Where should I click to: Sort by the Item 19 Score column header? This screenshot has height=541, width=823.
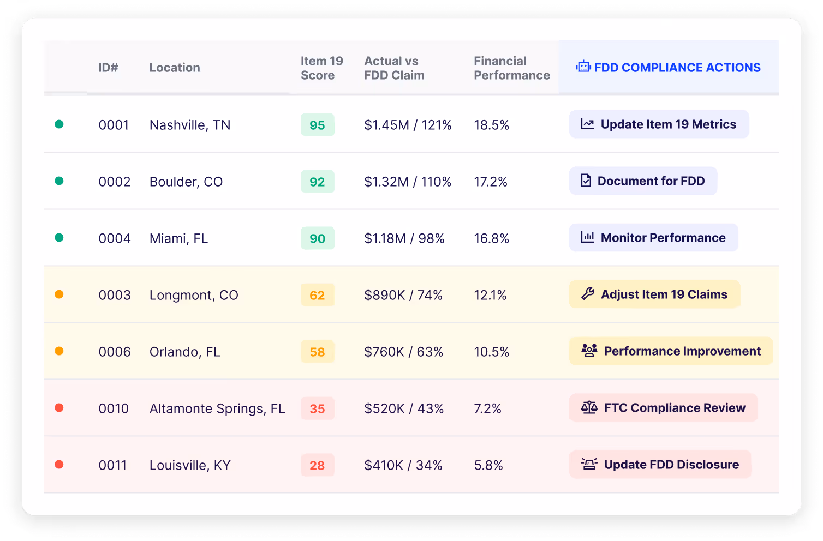click(321, 68)
